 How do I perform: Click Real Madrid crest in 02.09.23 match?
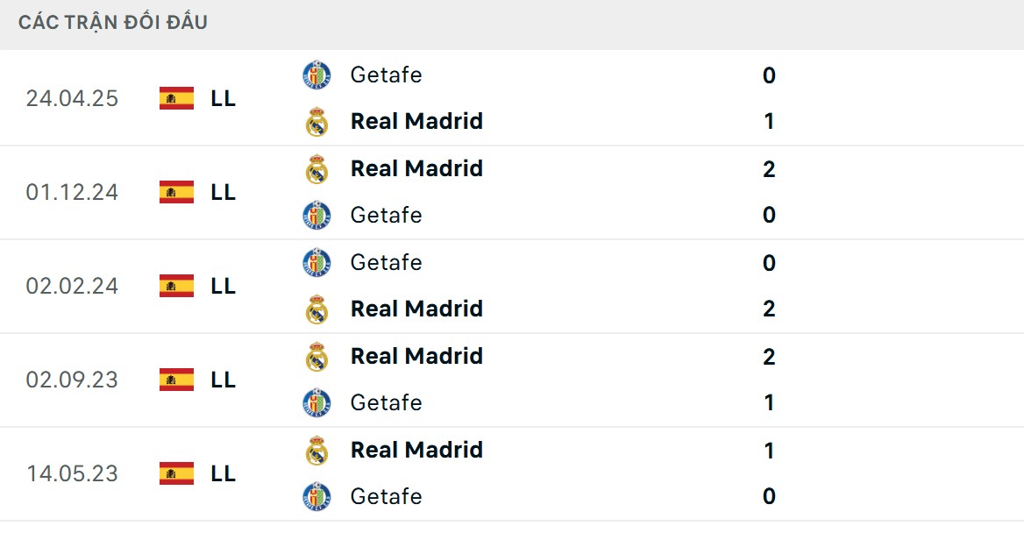click(x=316, y=357)
